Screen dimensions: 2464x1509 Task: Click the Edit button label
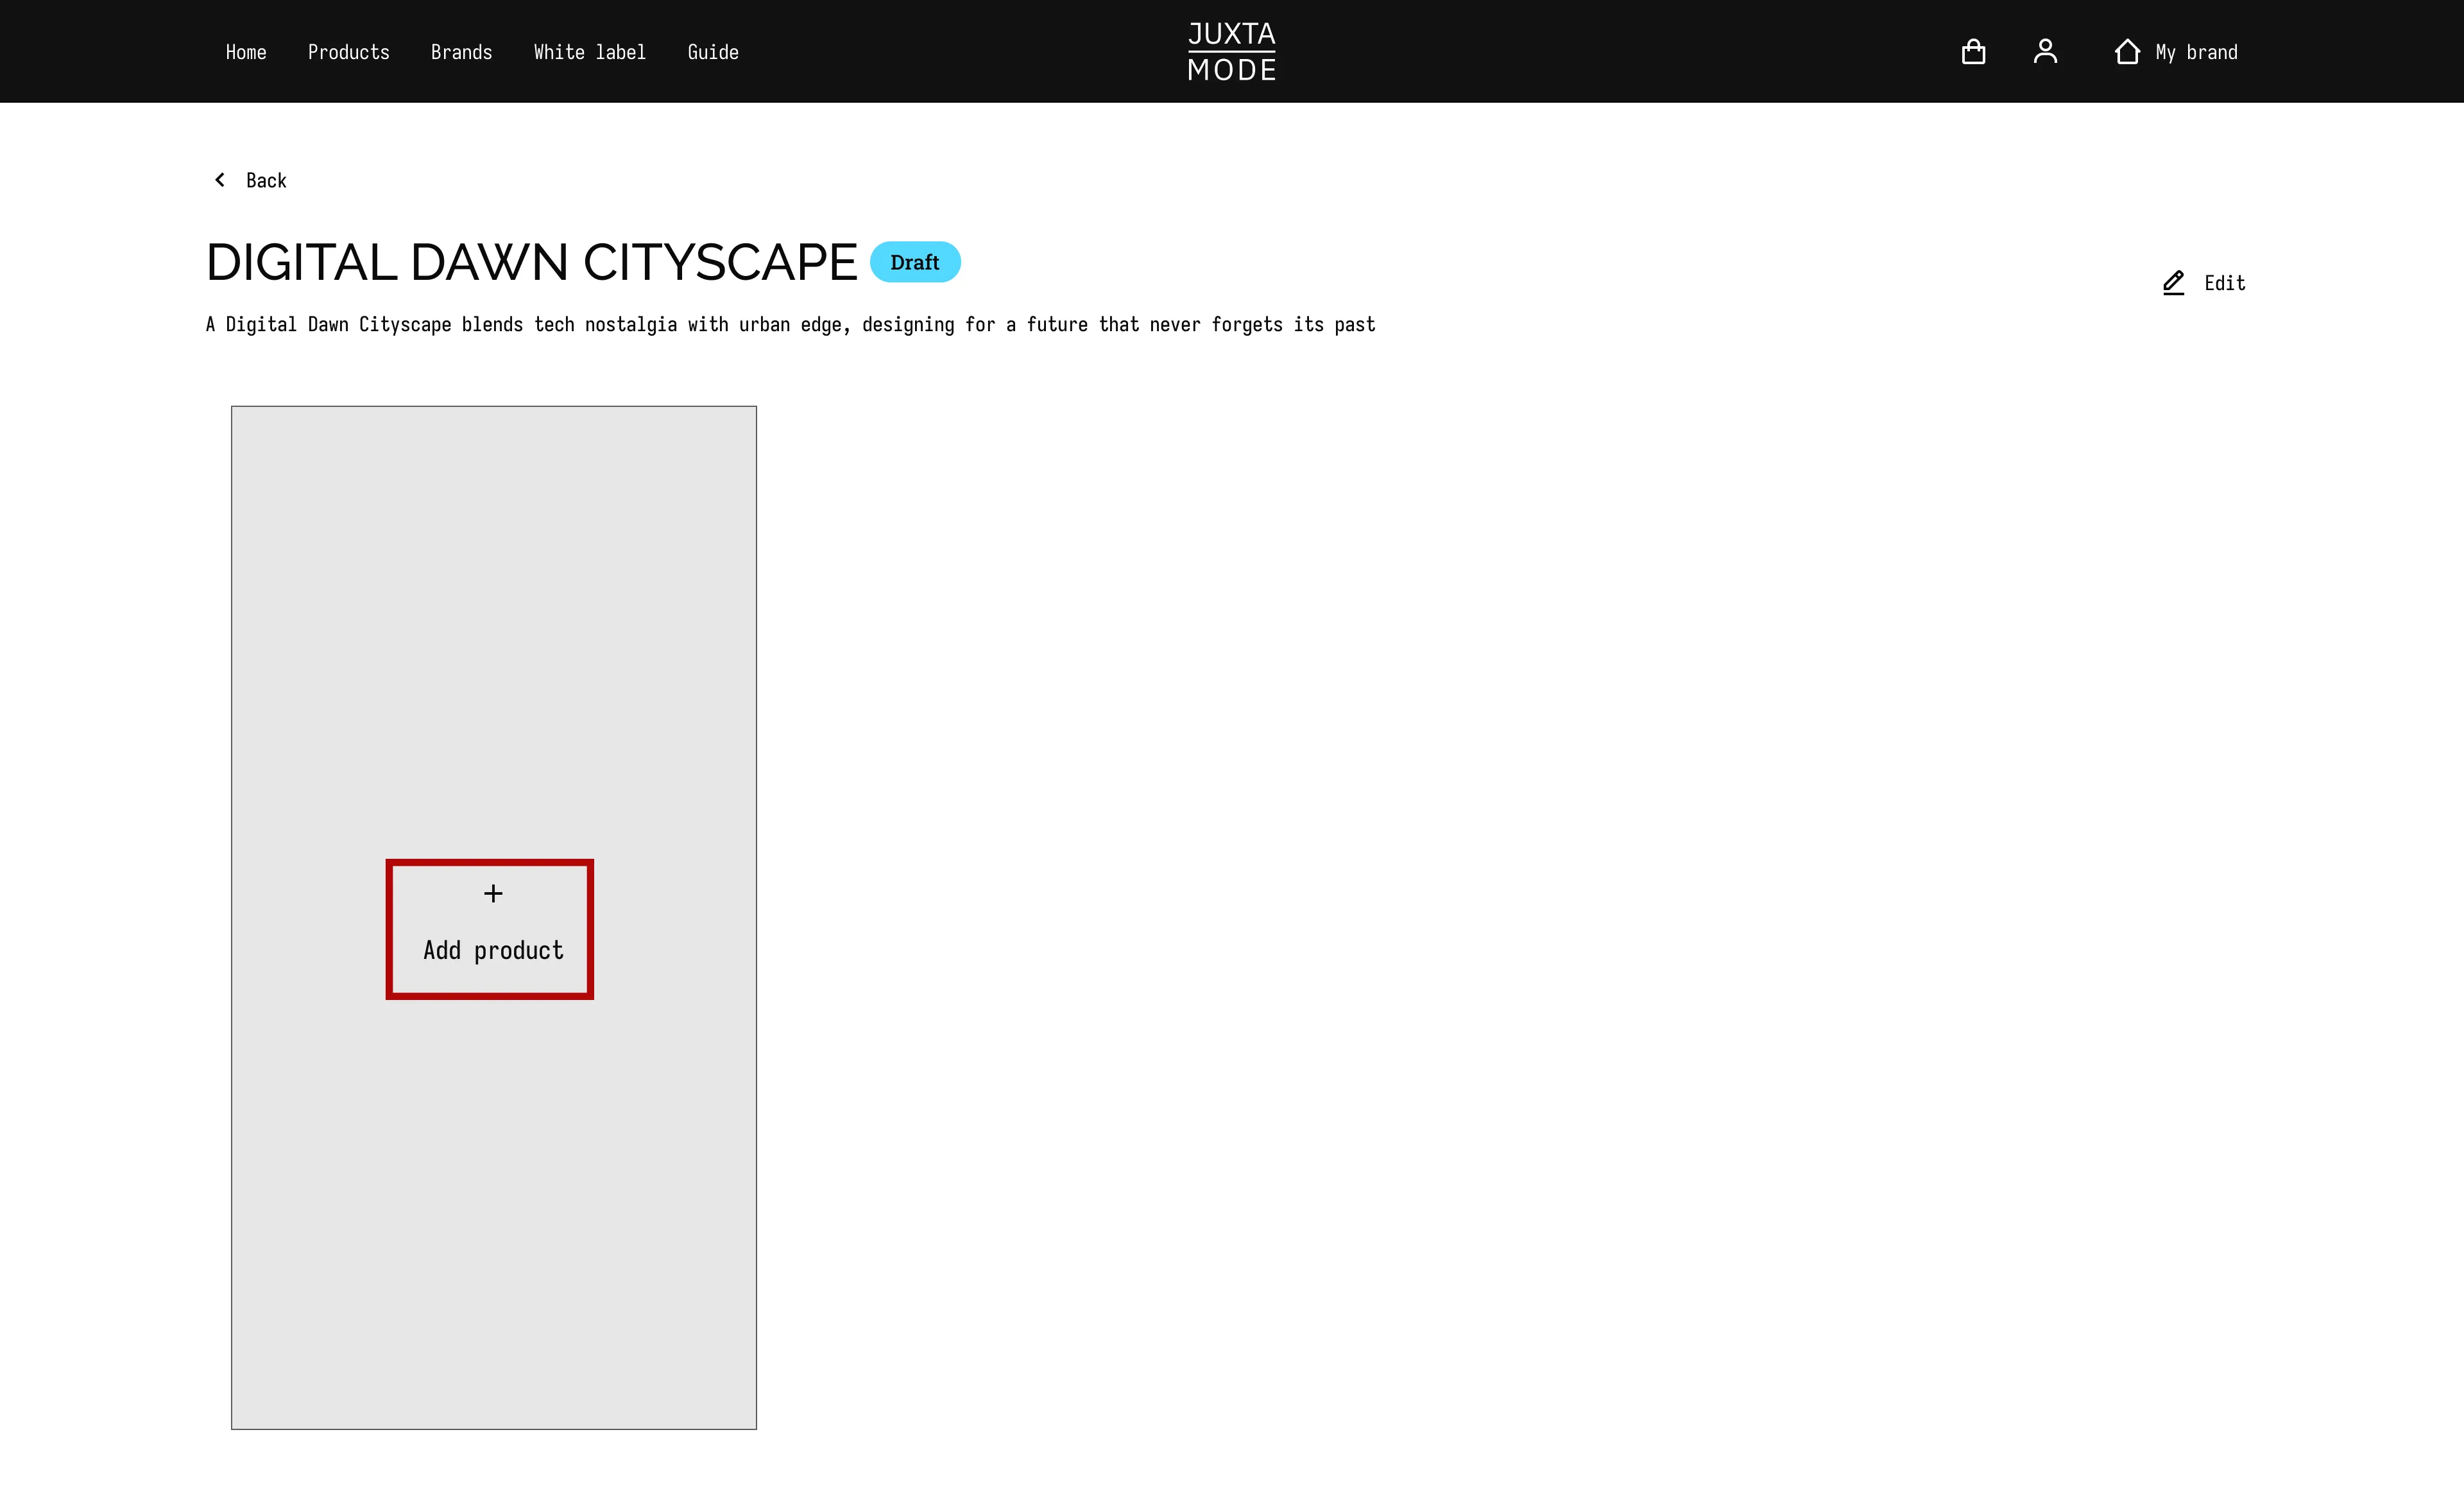pos(2224,284)
